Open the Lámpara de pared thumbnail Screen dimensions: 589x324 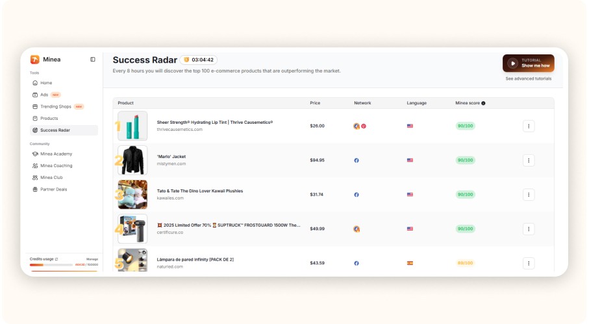[132, 260]
